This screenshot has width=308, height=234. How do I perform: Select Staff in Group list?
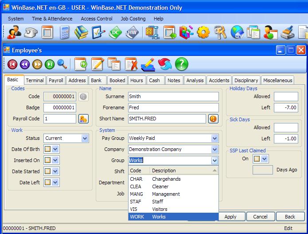pyautogui.click(x=173, y=202)
